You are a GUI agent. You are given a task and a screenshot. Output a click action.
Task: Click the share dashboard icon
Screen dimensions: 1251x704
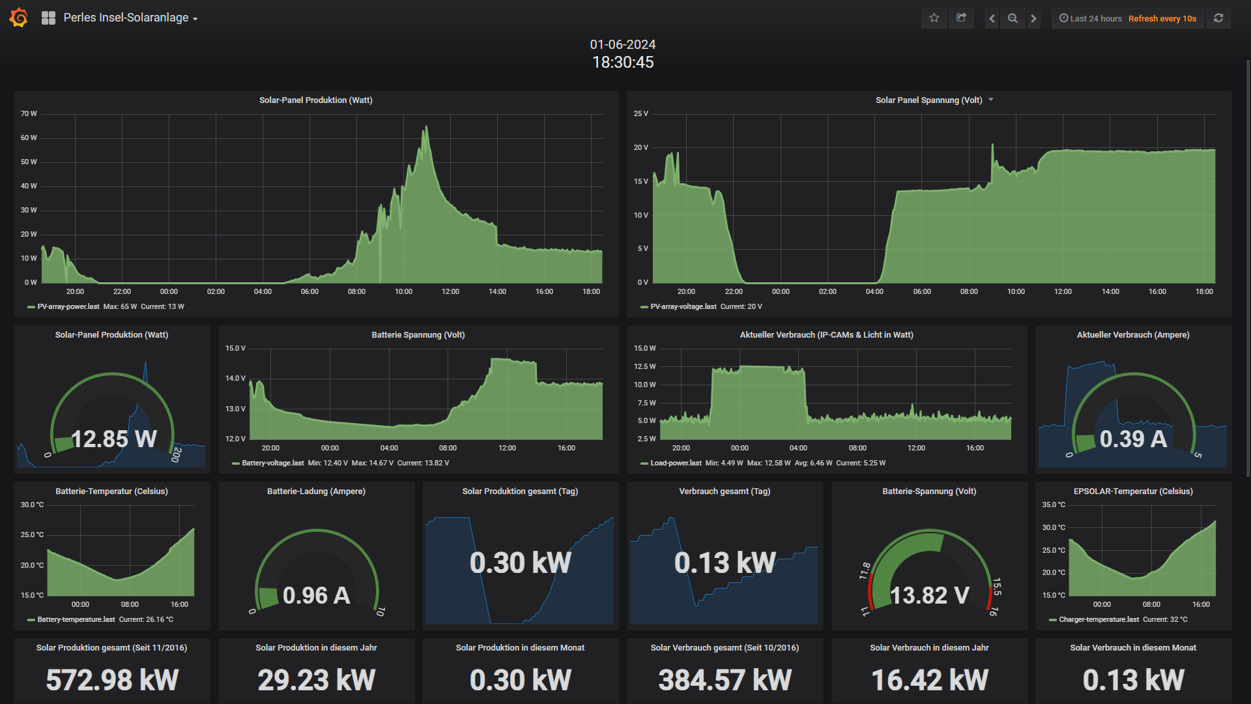tap(961, 18)
